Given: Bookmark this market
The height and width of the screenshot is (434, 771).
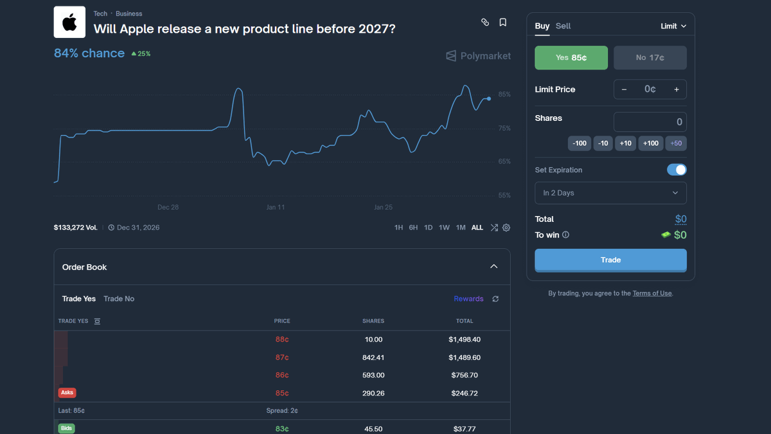Looking at the screenshot, I should 503,22.
